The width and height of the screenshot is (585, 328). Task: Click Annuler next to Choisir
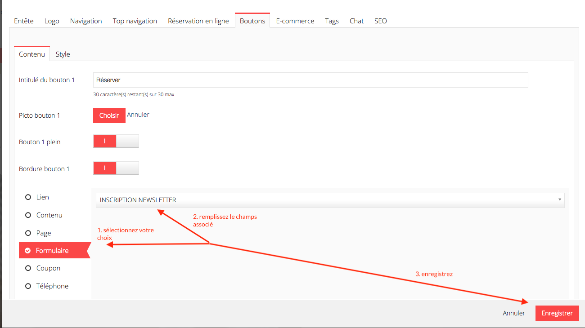tap(138, 115)
